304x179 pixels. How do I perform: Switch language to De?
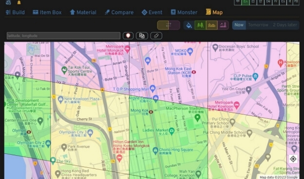(x=268, y=2)
